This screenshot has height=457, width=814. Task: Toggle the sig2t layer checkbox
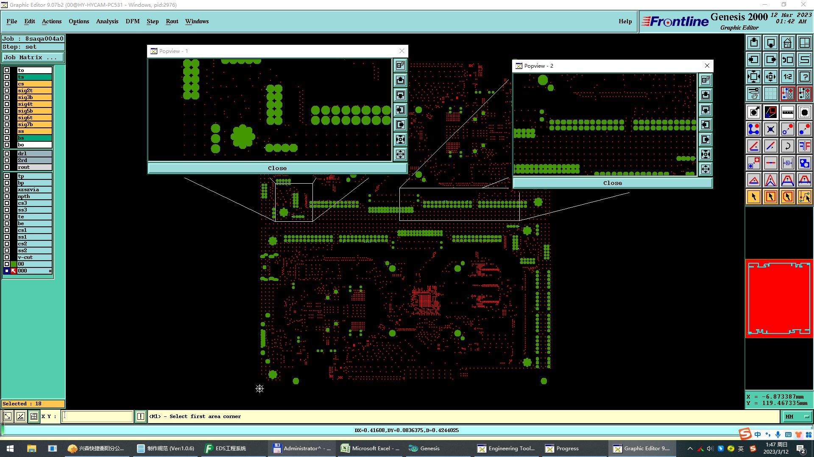[x=7, y=91]
